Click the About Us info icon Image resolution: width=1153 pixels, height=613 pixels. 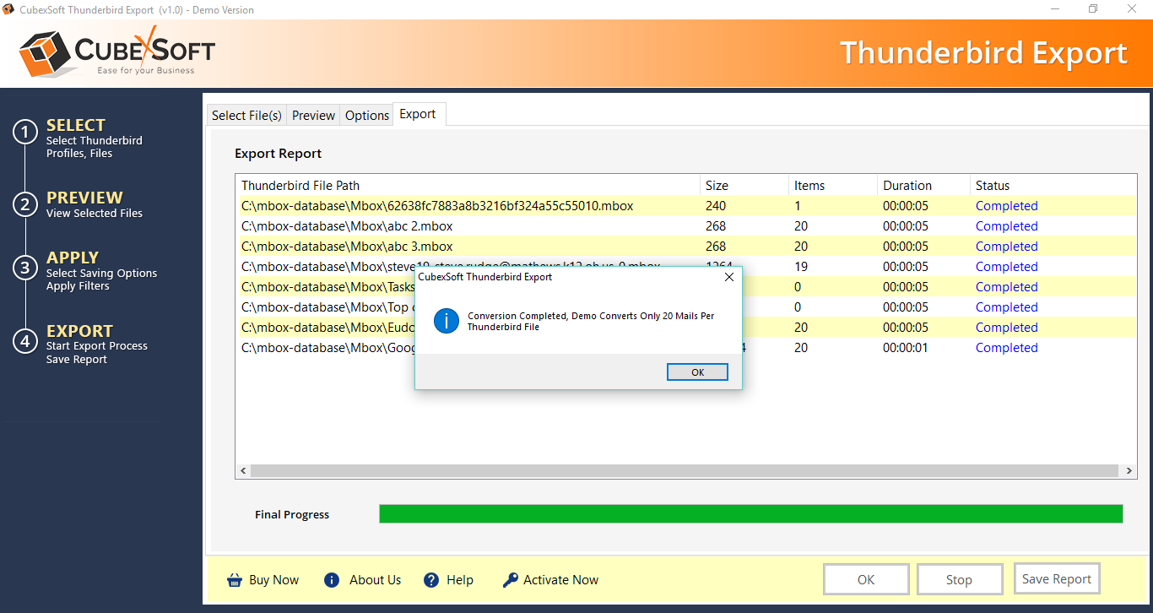pos(332,580)
